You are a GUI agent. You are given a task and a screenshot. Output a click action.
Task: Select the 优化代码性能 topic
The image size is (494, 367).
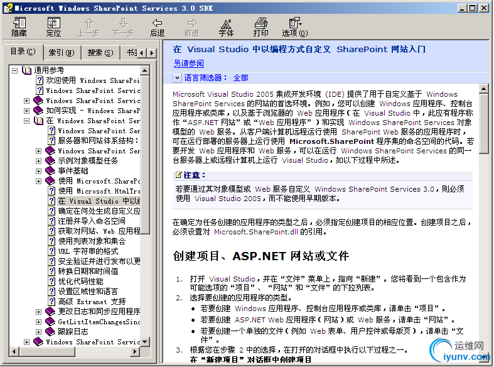coord(80,282)
